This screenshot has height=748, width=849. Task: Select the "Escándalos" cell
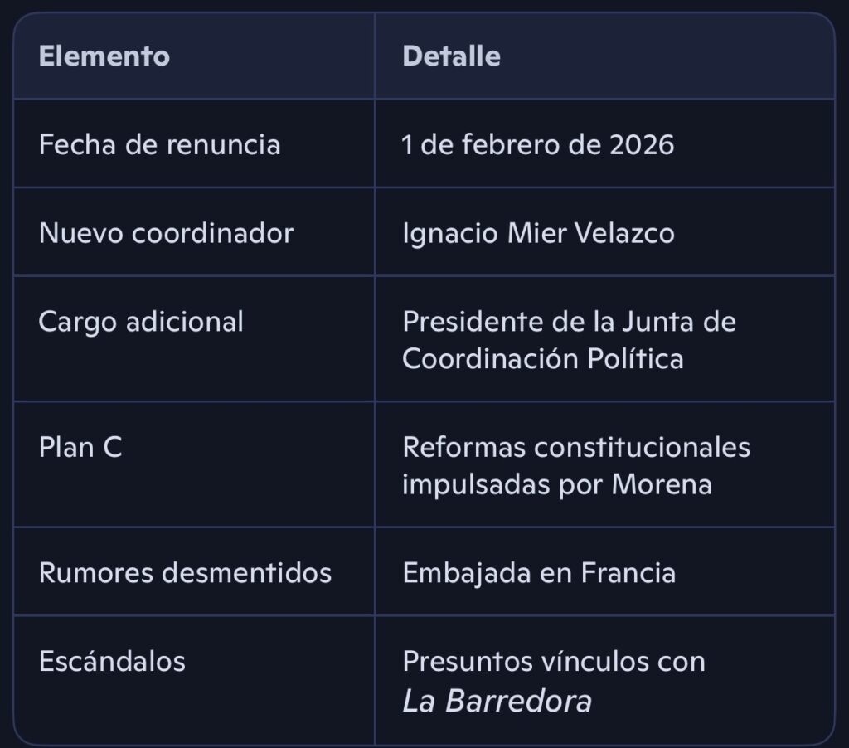click(x=112, y=661)
